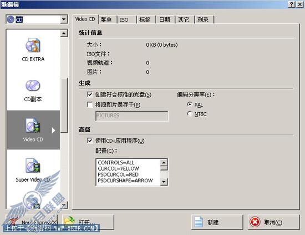Toggle 使用CD-i应用程序 checkbox
The image size is (305, 235).
[x=90, y=141]
